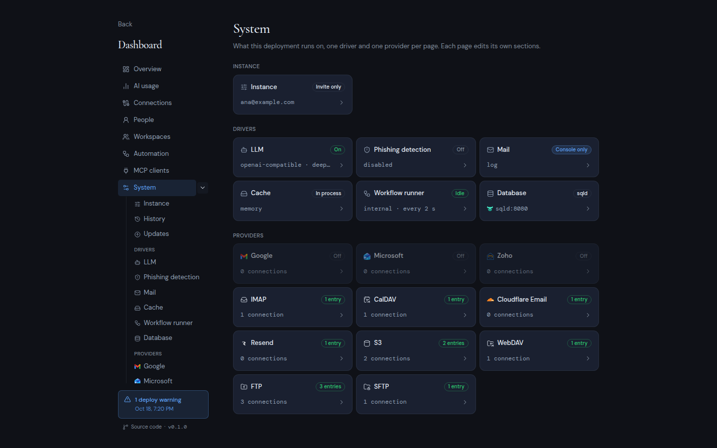This screenshot has width=717, height=448.
Task: Click the deploy warning triangle icon
Action: [x=127, y=399]
